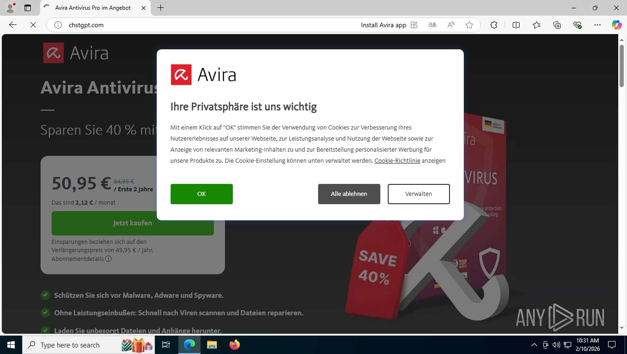Click the Ihre Privatsphäre ist uns wichtig heading
Screen dimensions: 627x354
[x=243, y=107]
